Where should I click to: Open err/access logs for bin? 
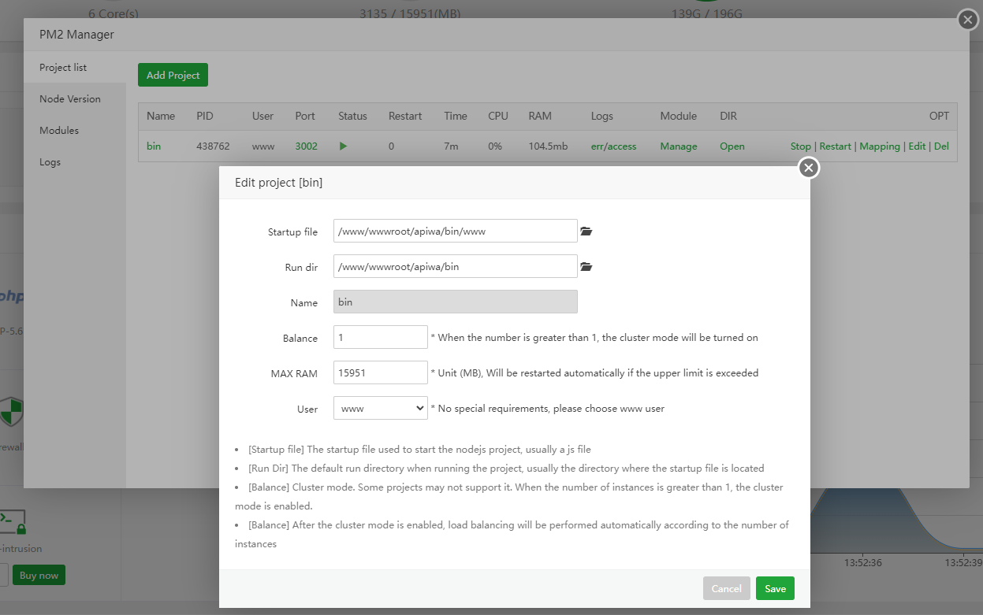click(x=613, y=146)
